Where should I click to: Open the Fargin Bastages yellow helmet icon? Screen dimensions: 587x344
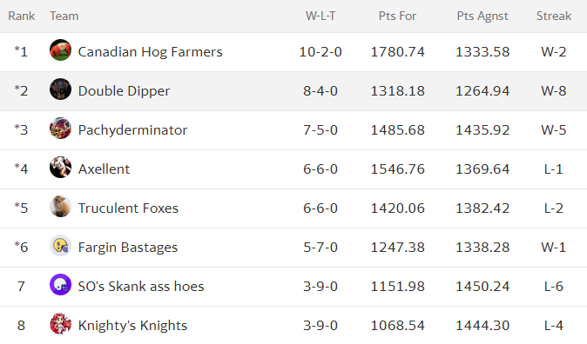point(60,245)
